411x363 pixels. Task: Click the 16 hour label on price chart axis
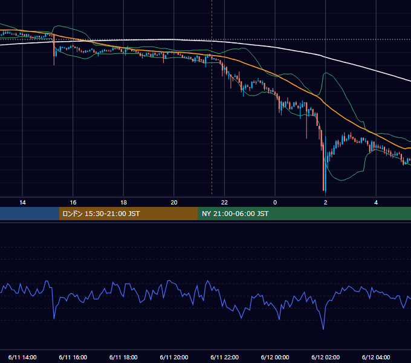(73, 203)
